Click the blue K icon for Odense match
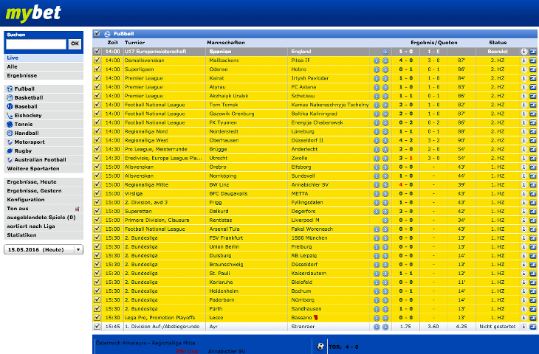 tap(385, 69)
